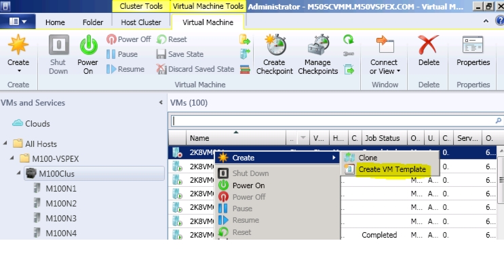The height and width of the screenshot is (264, 504).
Task: Collapse the All Hosts tree node
Action: point(5,143)
